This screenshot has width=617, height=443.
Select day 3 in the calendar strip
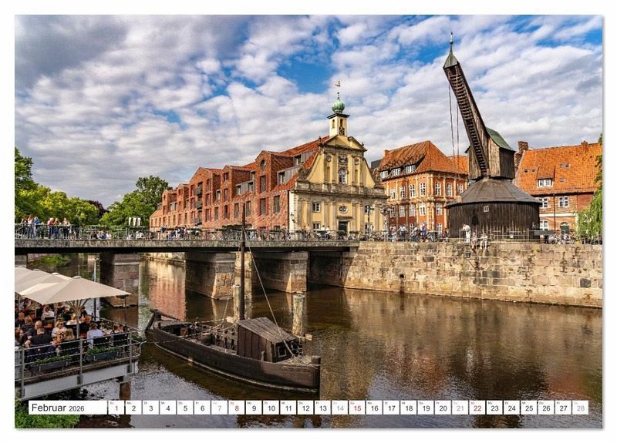tap(150, 408)
